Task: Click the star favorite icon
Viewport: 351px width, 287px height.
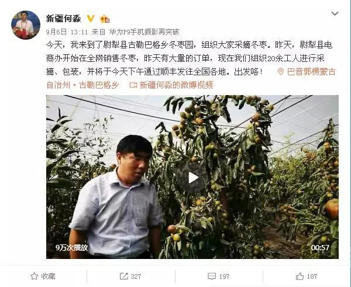Action: 34,276
